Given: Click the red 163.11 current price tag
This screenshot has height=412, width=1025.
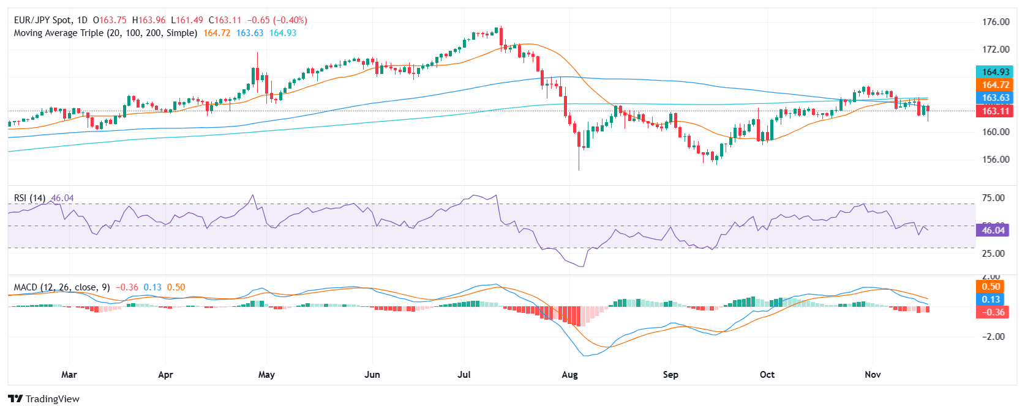Looking at the screenshot, I should [995, 111].
